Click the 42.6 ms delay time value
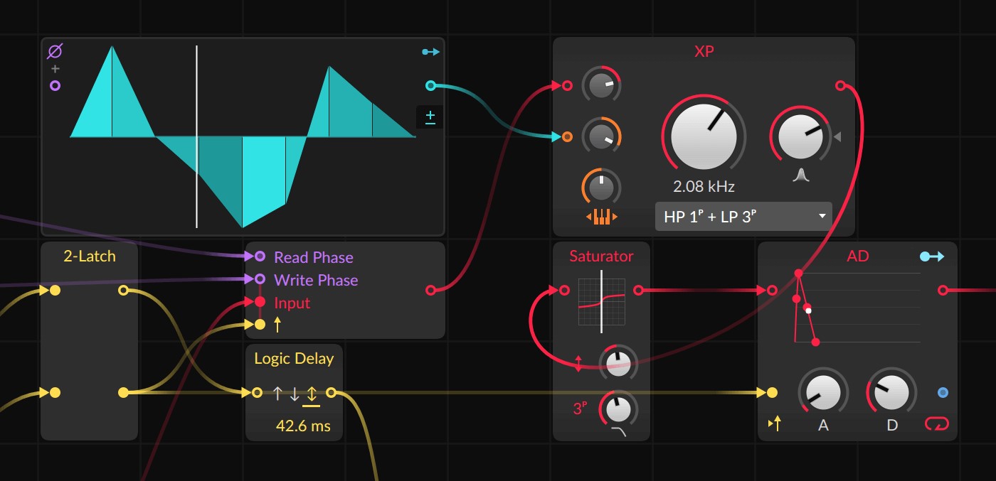This screenshot has height=481, width=996. point(303,427)
